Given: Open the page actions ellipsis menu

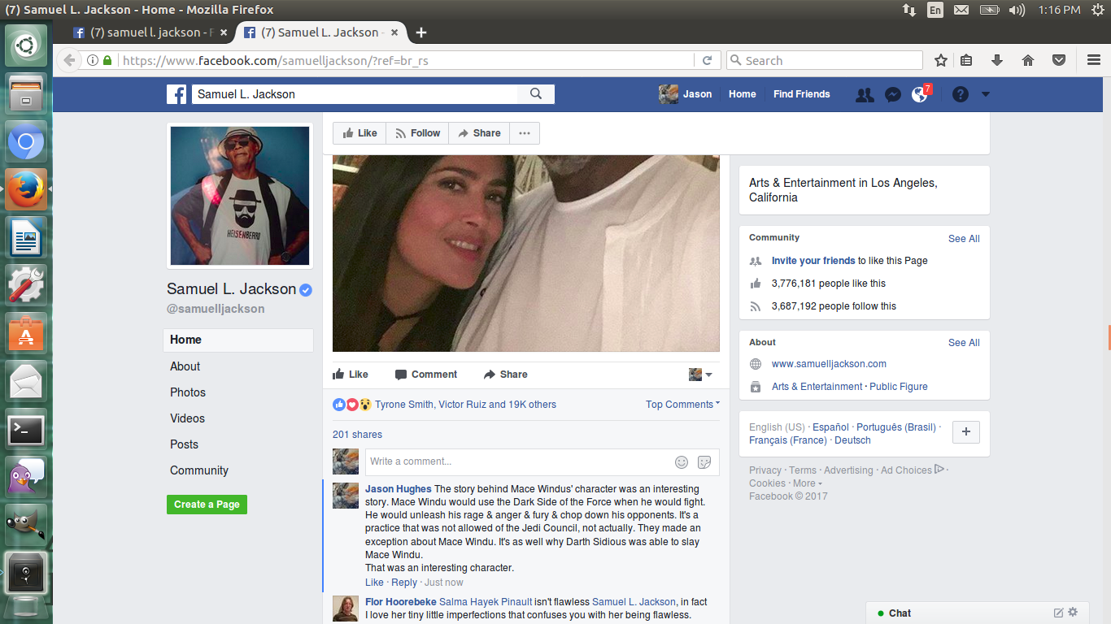Looking at the screenshot, I should pos(525,133).
